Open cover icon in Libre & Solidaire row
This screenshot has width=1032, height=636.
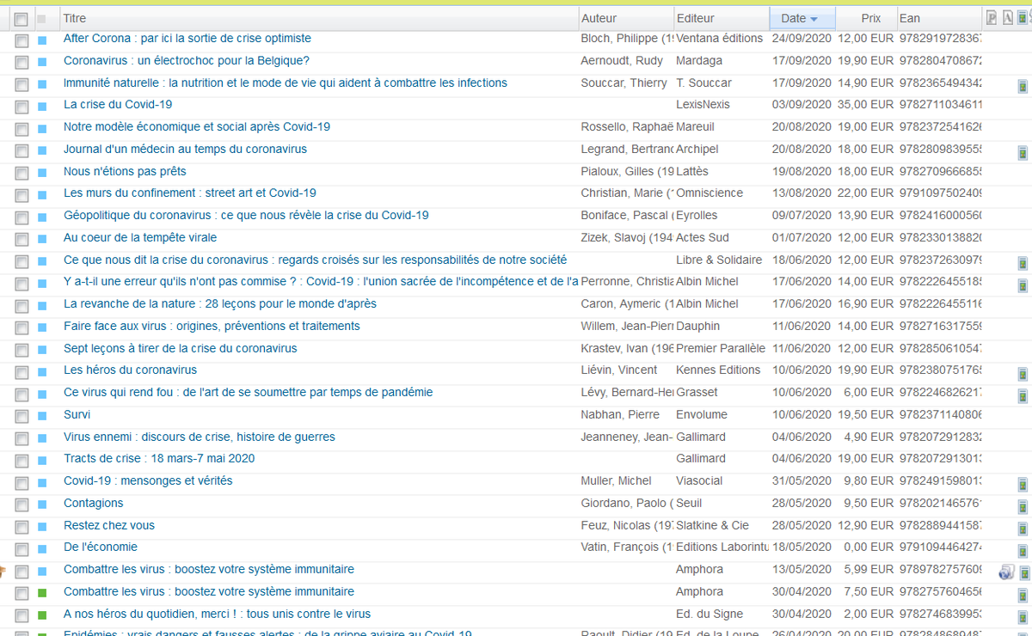[x=1023, y=263]
